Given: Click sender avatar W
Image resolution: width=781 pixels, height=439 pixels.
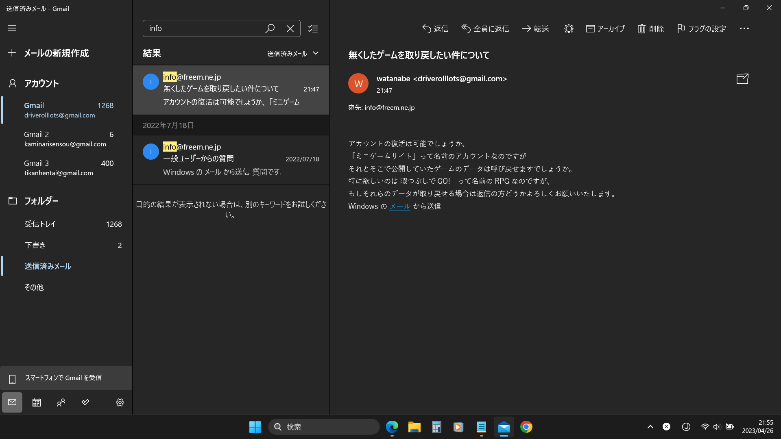Looking at the screenshot, I should pyautogui.click(x=358, y=83).
